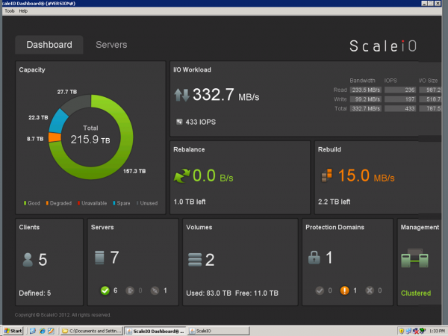Click the Good legend entry
448x336 pixels.
click(31, 203)
